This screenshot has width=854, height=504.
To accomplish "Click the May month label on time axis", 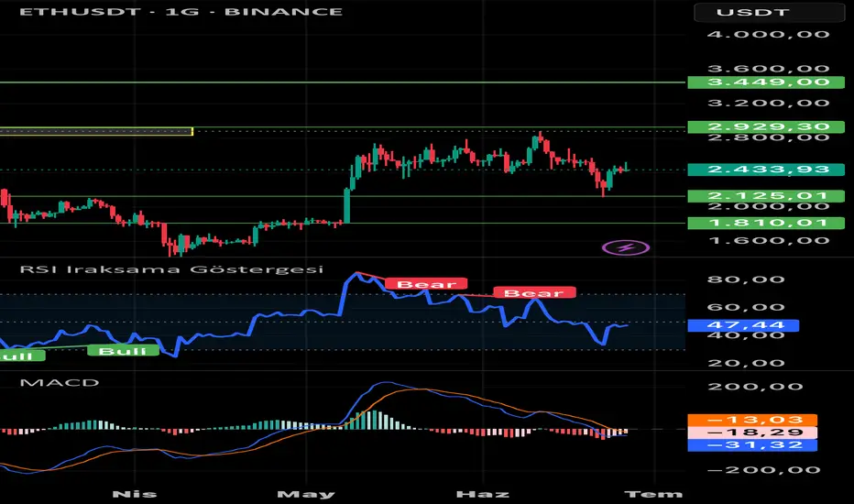I will click(x=306, y=494).
